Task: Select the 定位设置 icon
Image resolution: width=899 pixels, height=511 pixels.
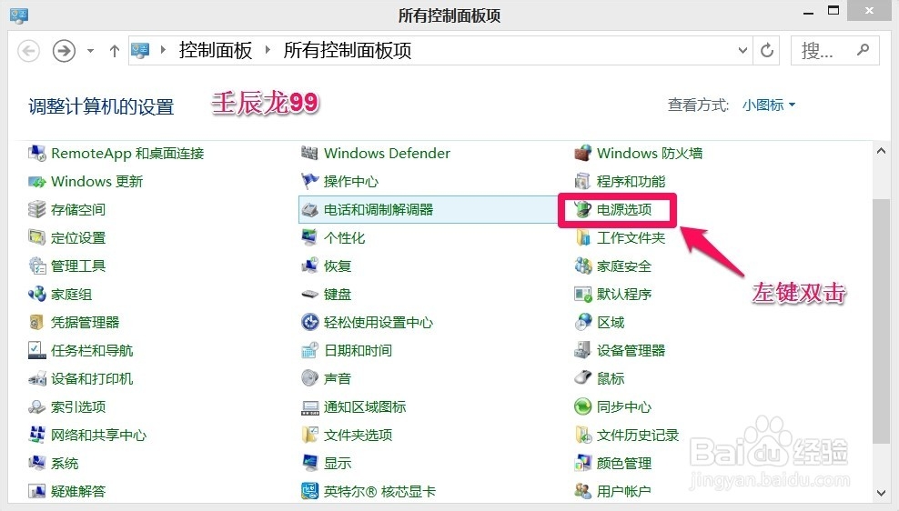Action: [37, 237]
